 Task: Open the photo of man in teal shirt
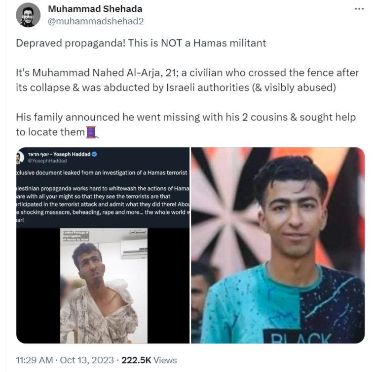pos(278,246)
